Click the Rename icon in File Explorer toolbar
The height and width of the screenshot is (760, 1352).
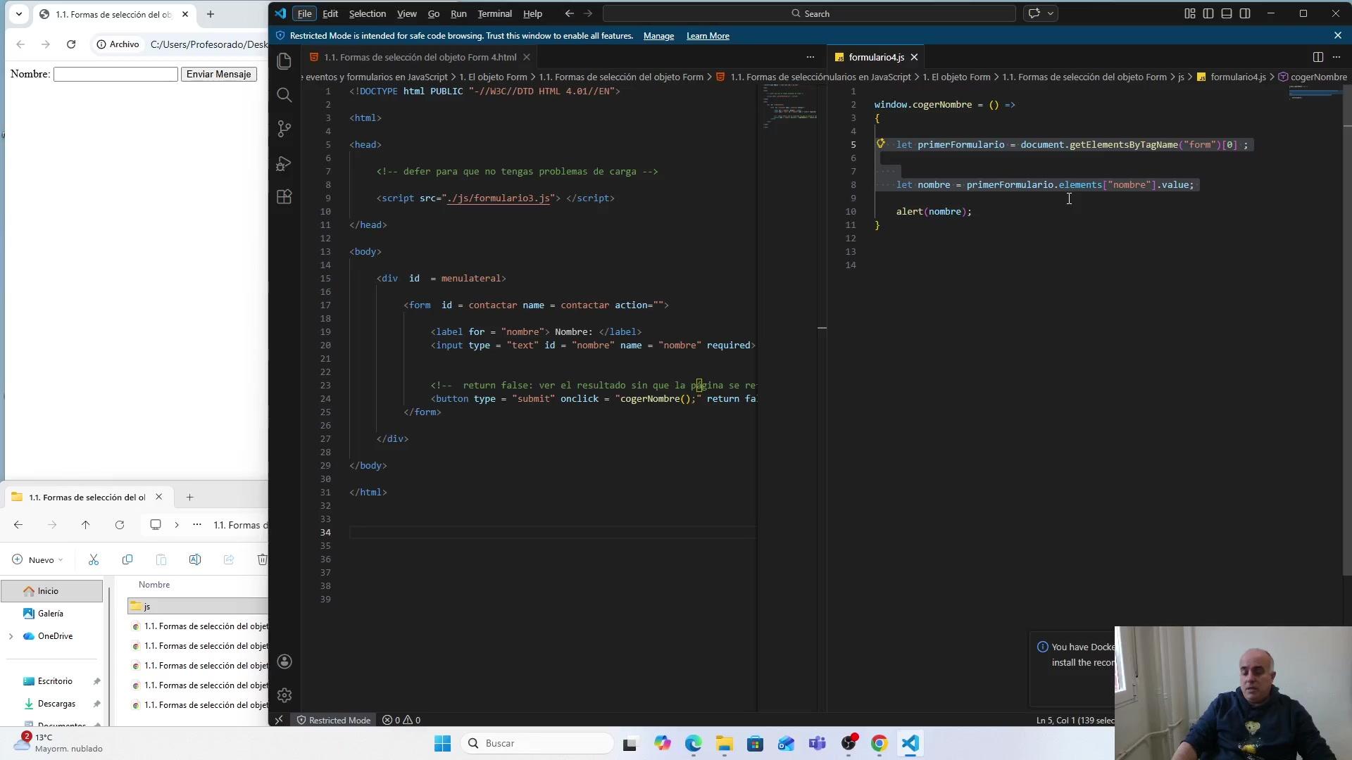[x=195, y=559]
